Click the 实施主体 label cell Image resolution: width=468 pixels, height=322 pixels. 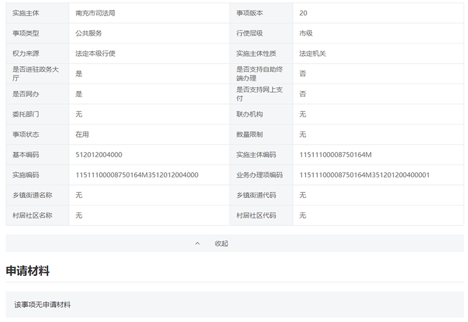coord(26,13)
